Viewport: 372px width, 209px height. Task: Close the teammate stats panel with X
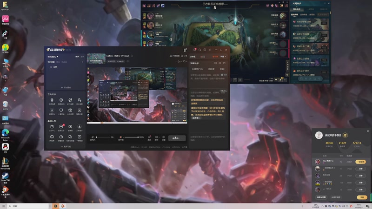[368, 131]
